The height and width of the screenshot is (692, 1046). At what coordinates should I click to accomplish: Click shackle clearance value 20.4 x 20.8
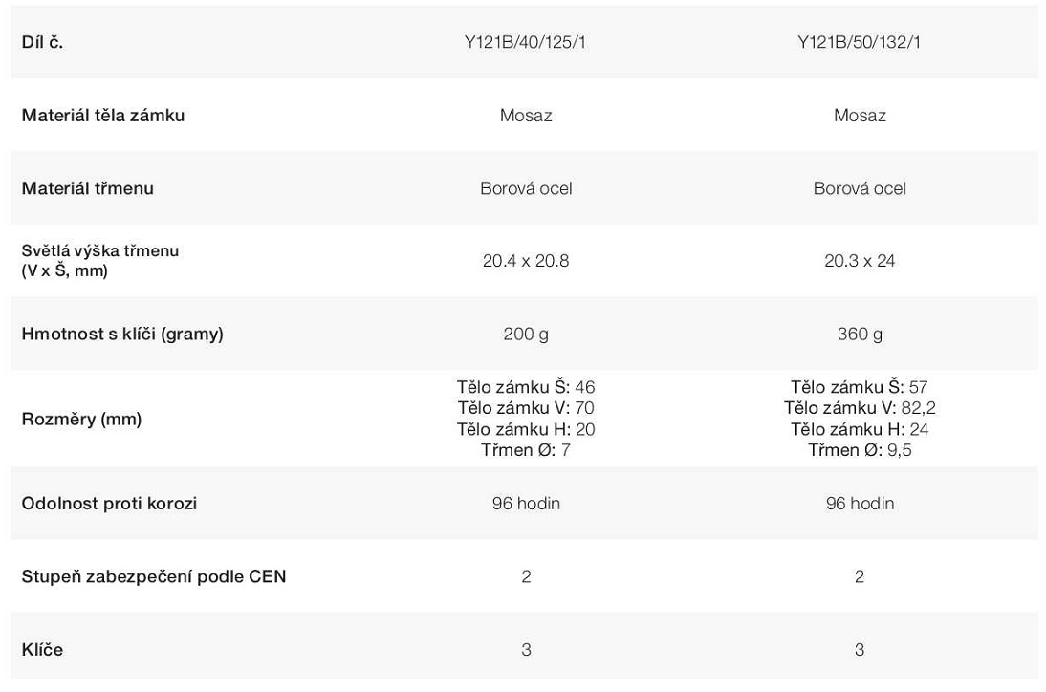point(525,261)
